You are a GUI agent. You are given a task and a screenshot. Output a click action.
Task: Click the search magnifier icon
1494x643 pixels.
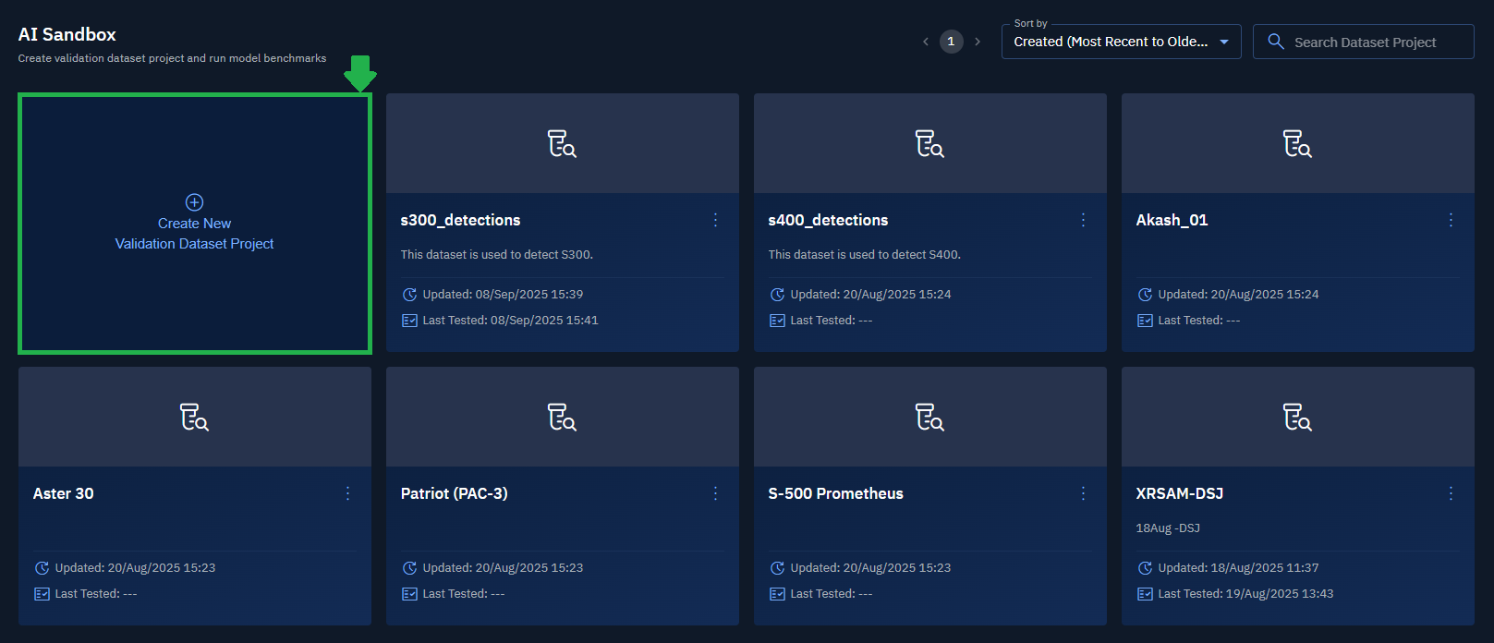coord(1276,42)
